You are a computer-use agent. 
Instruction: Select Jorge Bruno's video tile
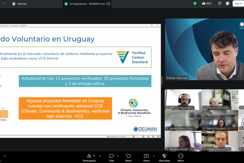[220, 99]
